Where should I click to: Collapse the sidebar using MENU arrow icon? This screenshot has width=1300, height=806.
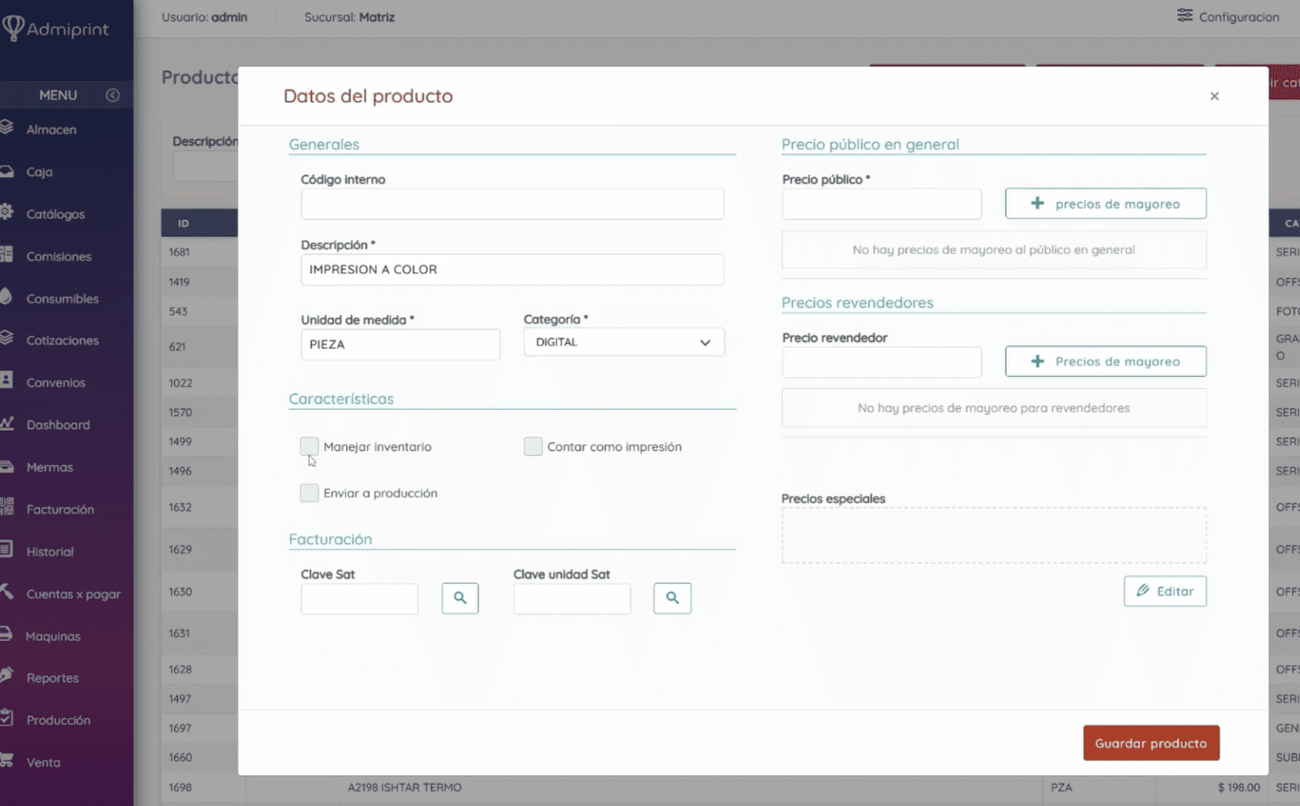[x=112, y=96]
